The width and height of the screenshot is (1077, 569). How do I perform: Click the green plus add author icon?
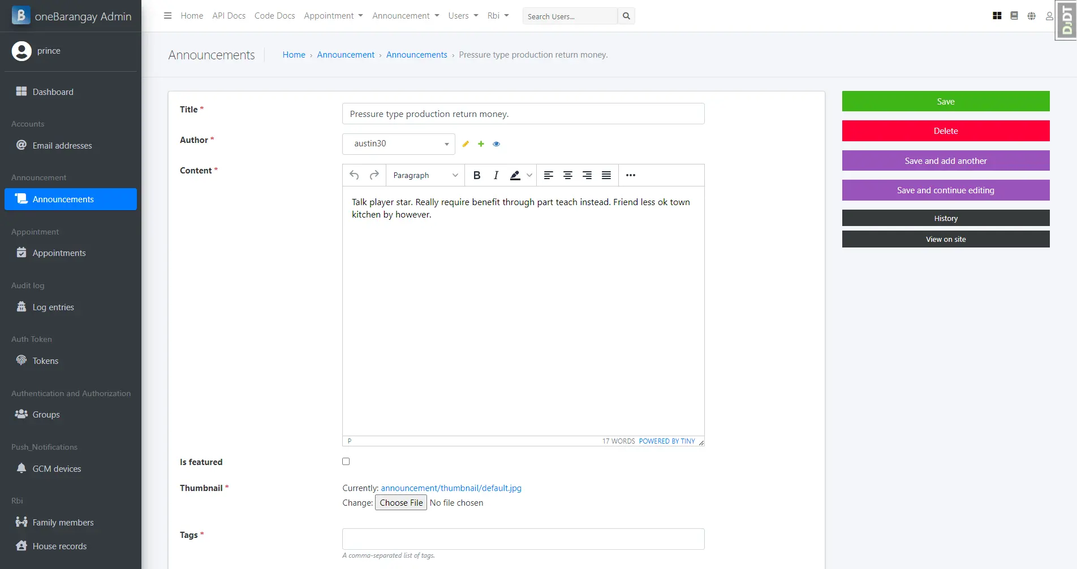click(481, 144)
